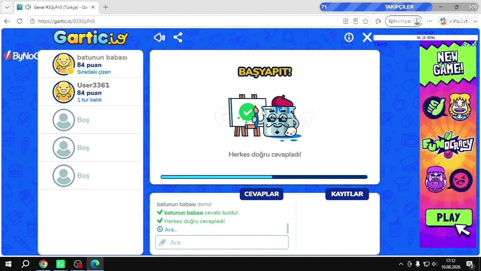Select the Genel #3GyFn5 browser tab
This screenshot has width=481, height=271.
56,7
